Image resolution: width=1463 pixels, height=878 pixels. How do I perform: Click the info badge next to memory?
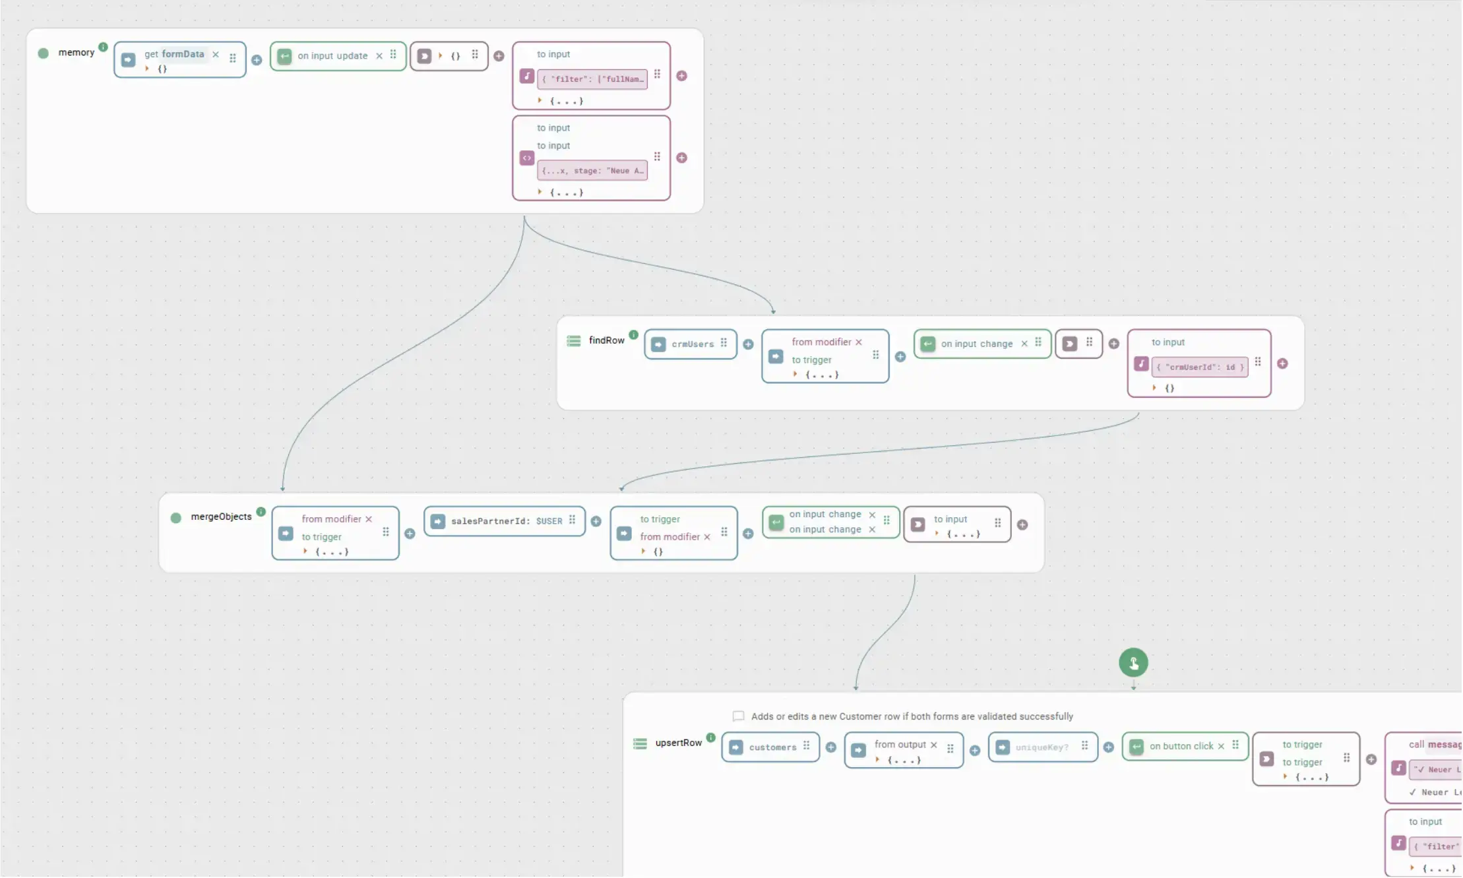tap(103, 47)
